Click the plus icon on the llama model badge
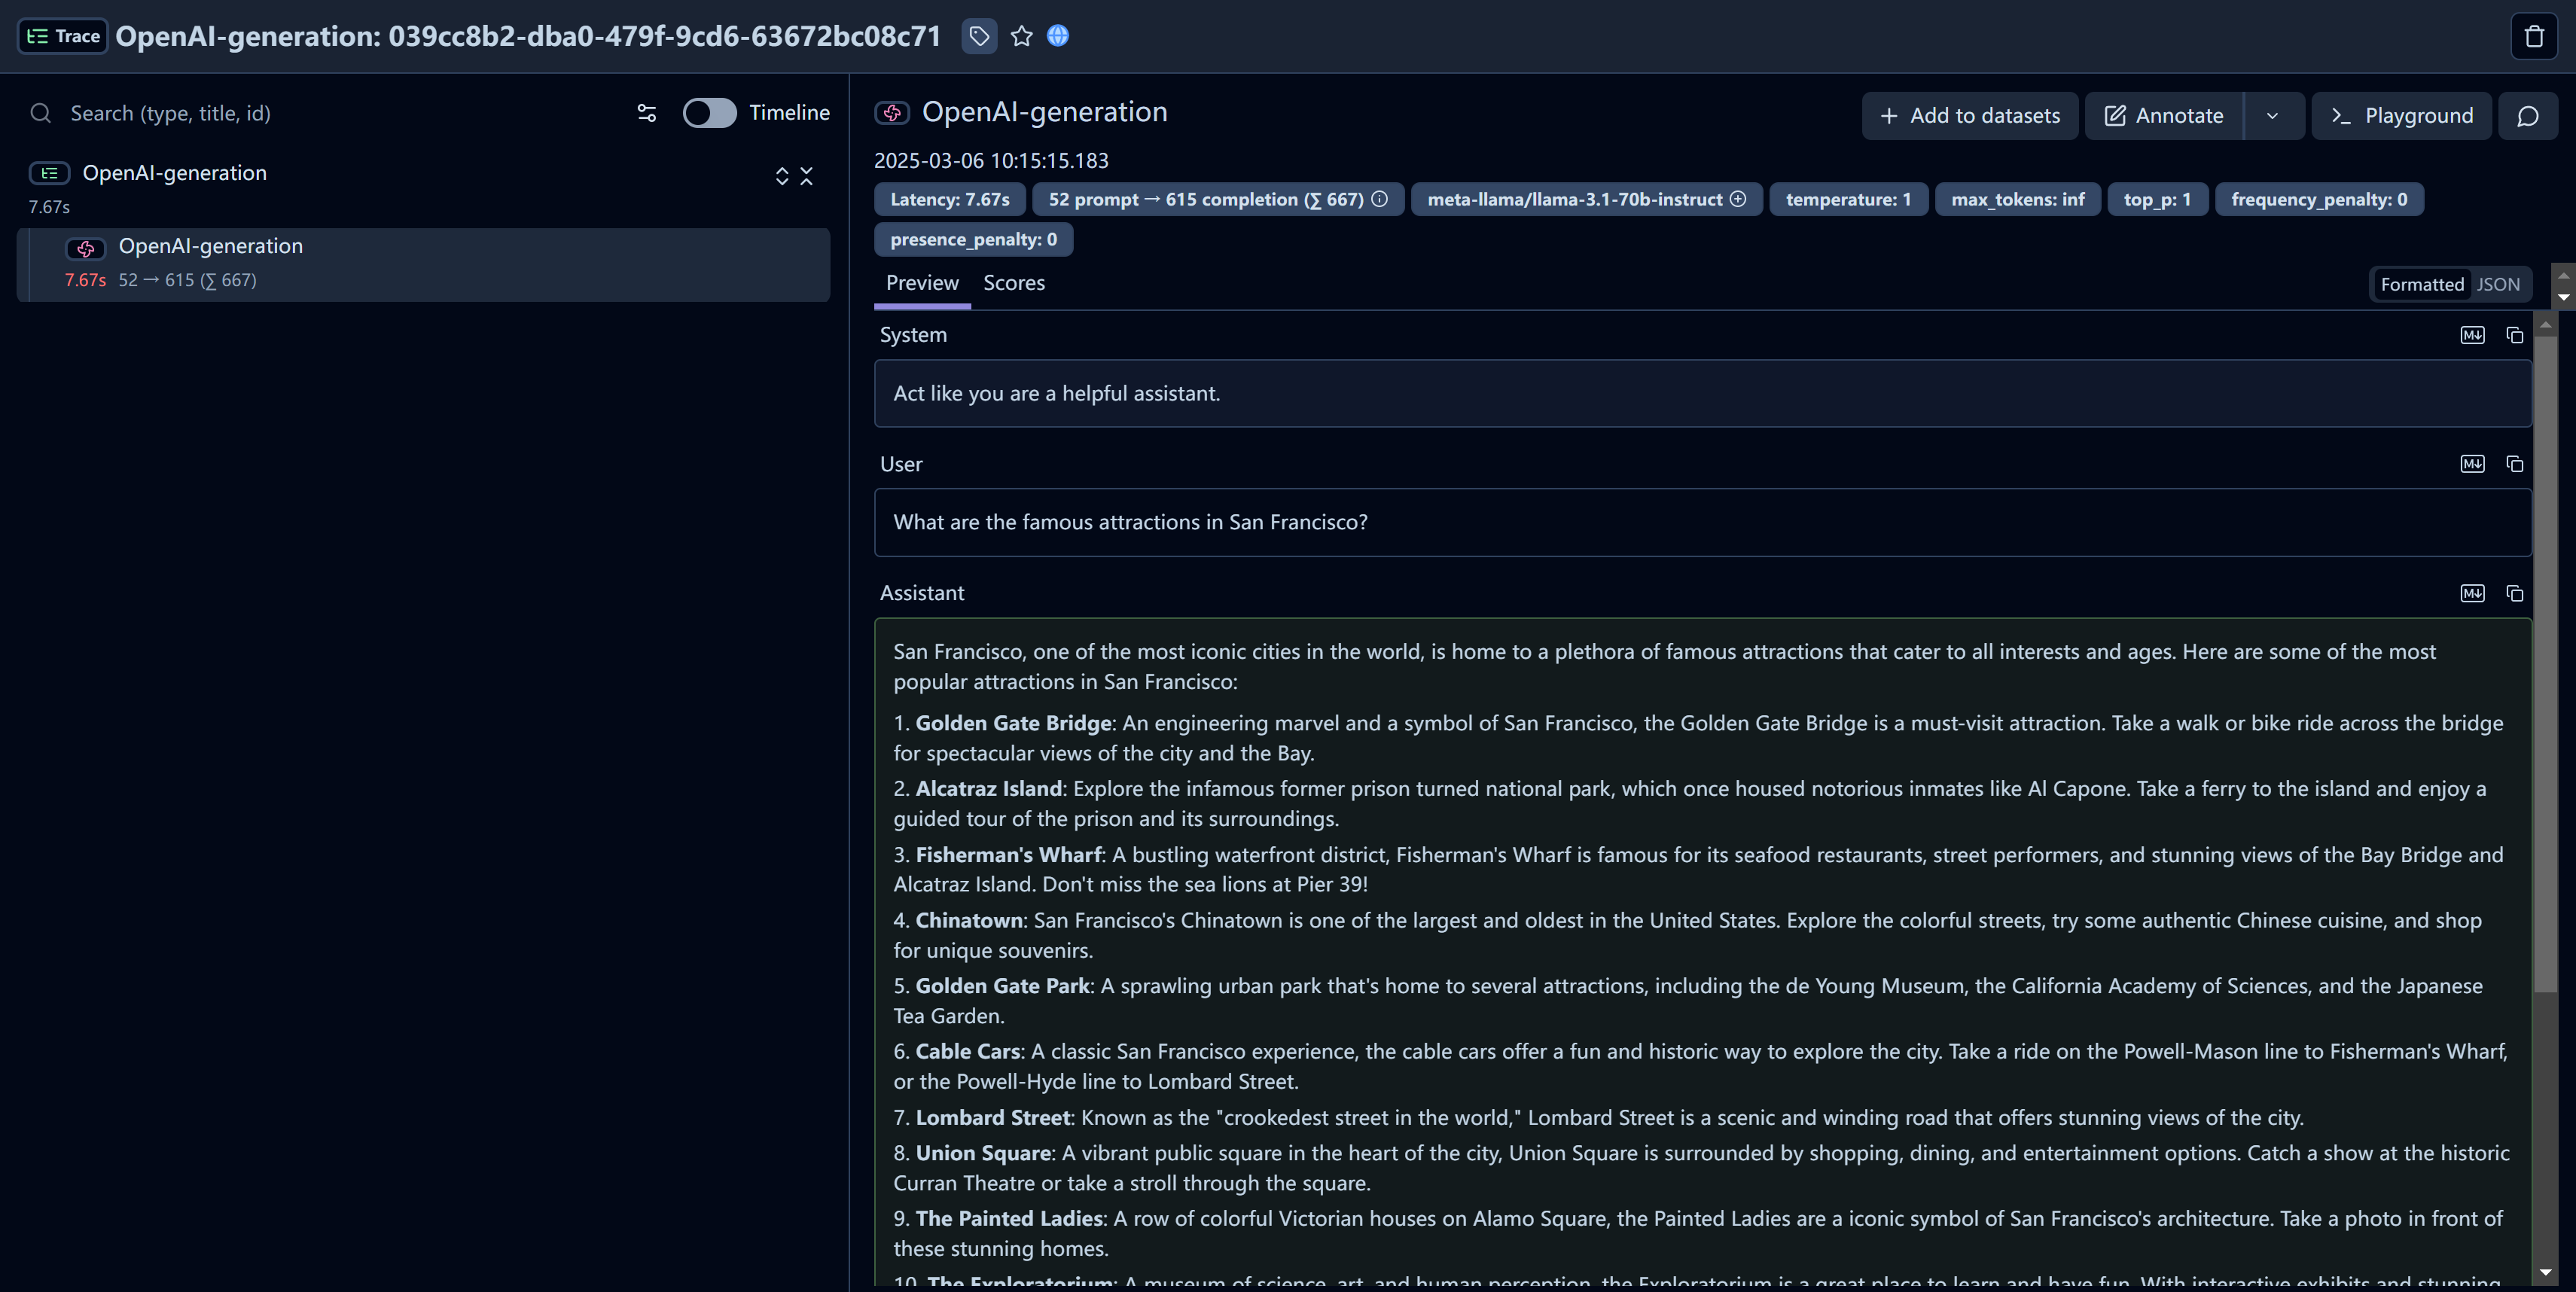 point(1738,199)
